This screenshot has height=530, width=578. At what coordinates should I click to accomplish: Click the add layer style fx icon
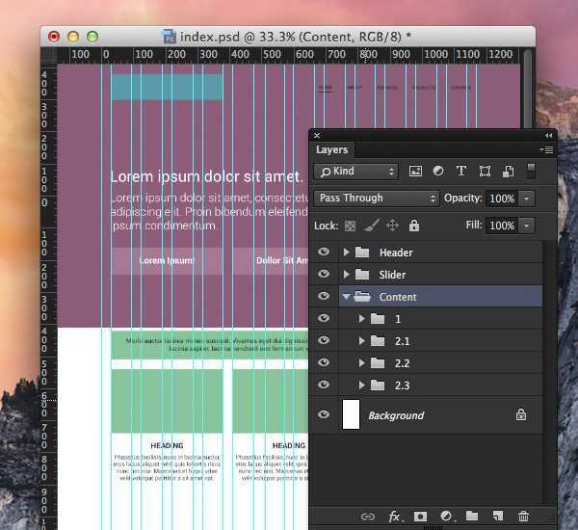pos(395,517)
